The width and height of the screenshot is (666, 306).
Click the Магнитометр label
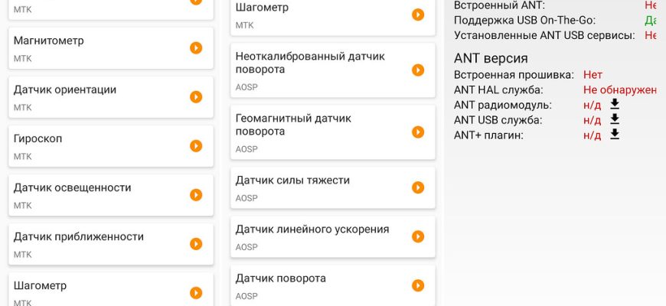point(49,41)
